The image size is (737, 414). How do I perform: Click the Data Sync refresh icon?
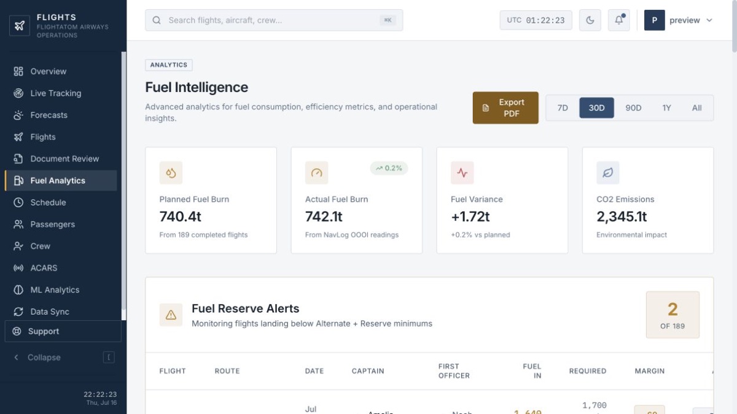point(18,312)
